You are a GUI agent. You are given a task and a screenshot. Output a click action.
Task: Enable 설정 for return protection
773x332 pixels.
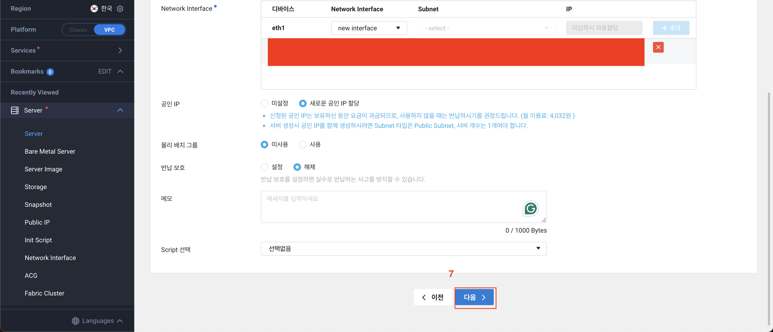click(264, 167)
